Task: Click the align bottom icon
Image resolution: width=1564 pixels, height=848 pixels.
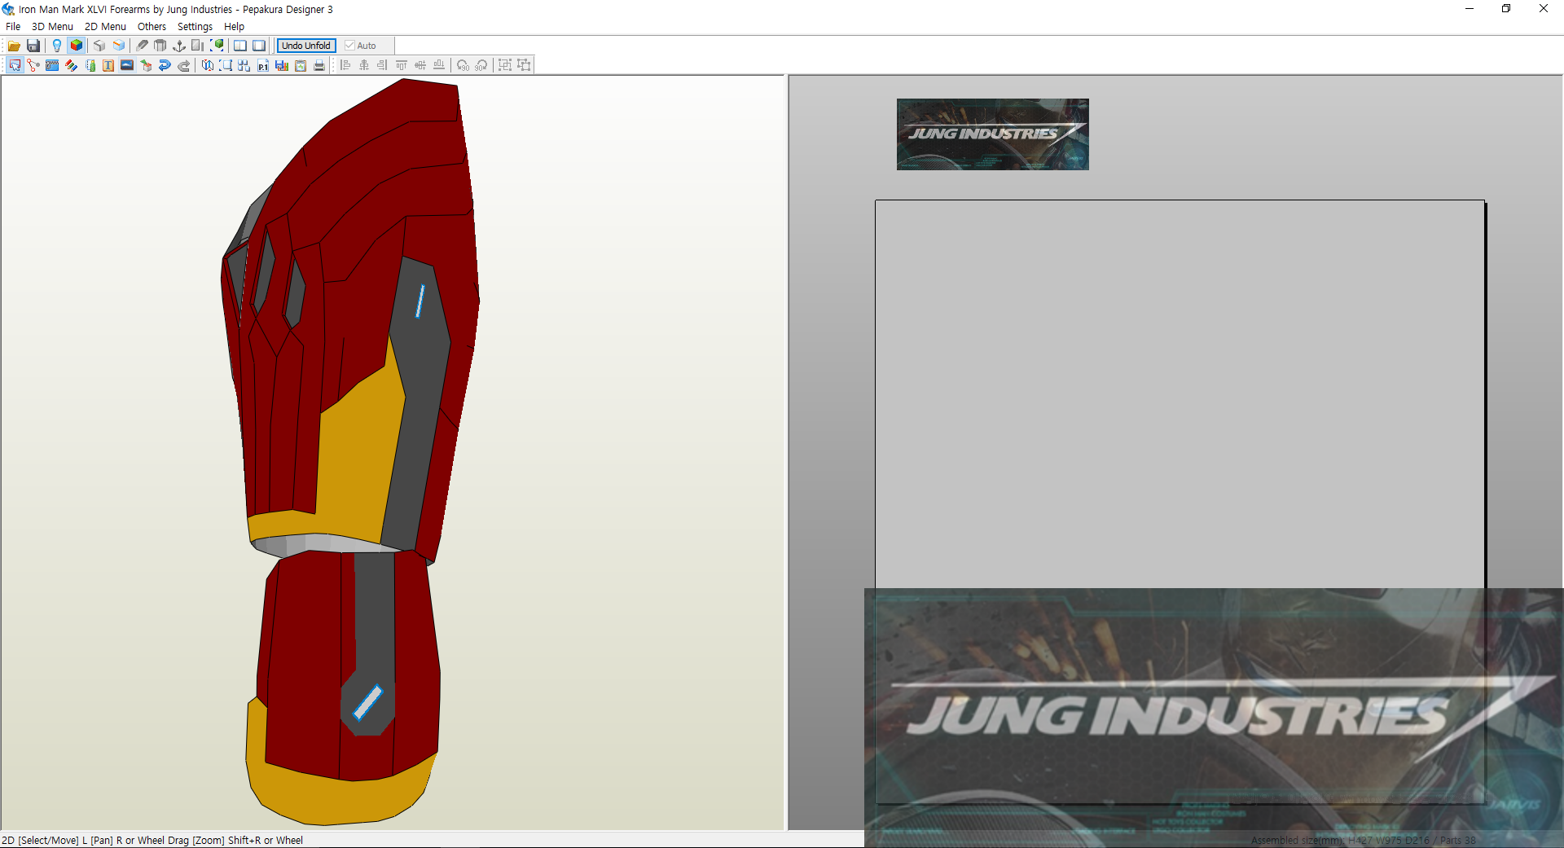Action: [x=439, y=65]
